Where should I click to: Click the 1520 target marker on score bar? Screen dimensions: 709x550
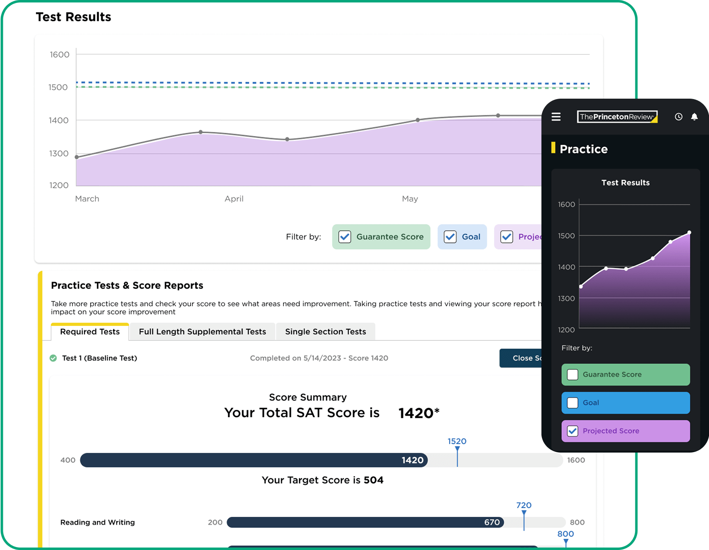pyautogui.click(x=457, y=449)
